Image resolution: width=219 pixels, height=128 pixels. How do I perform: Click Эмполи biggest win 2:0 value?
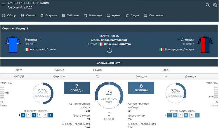[x=88, y=111]
